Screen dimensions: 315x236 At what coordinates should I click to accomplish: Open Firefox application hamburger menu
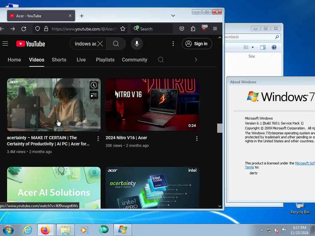point(215,29)
